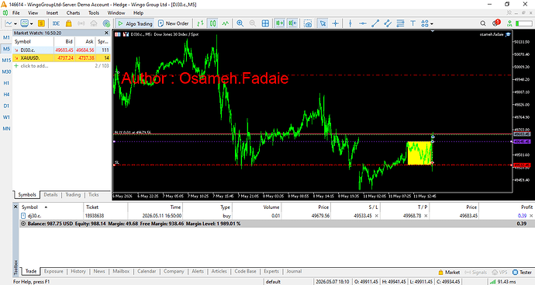
Task: Select the MN monthly timeframe
Action: [x=6, y=128]
